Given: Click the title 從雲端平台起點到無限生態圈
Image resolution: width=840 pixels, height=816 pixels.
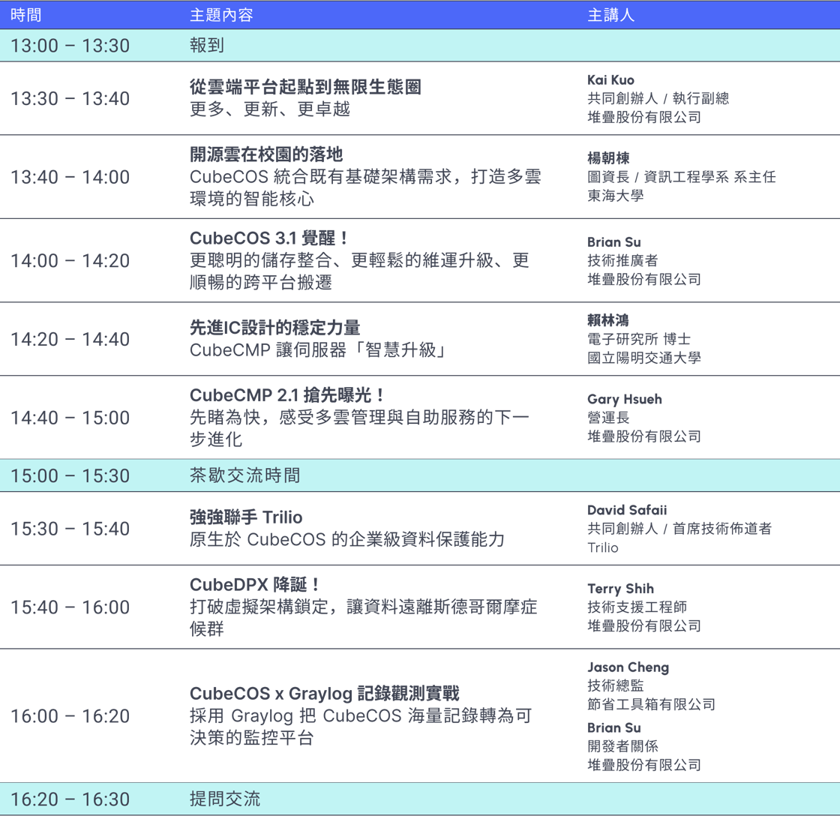Looking at the screenshot, I should pos(305,87).
